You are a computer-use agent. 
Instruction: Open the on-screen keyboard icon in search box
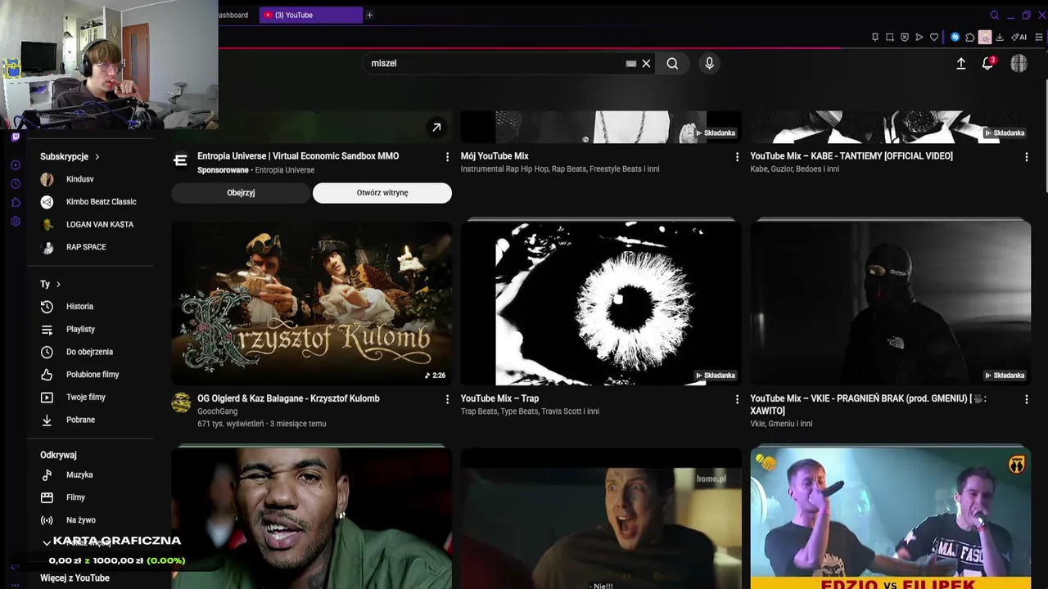point(630,63)
